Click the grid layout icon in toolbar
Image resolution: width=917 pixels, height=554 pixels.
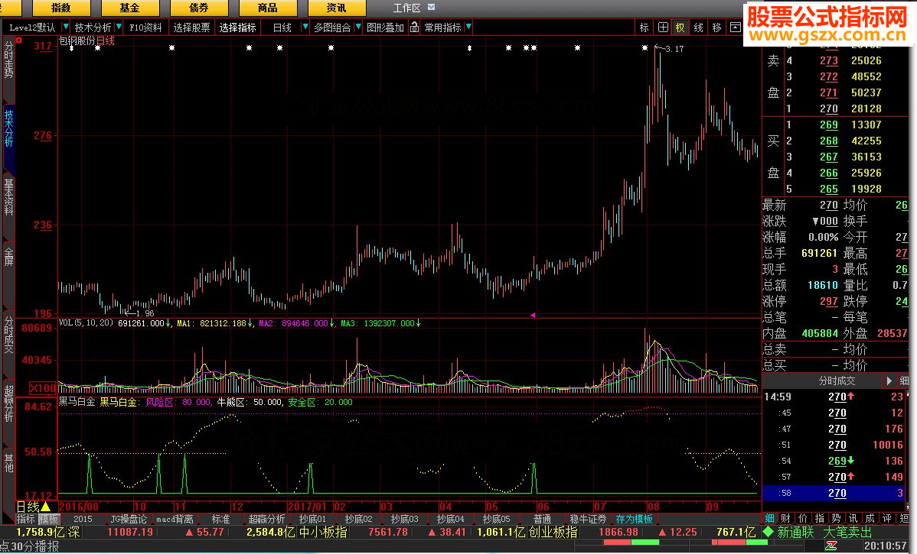(x=663, y=28)
